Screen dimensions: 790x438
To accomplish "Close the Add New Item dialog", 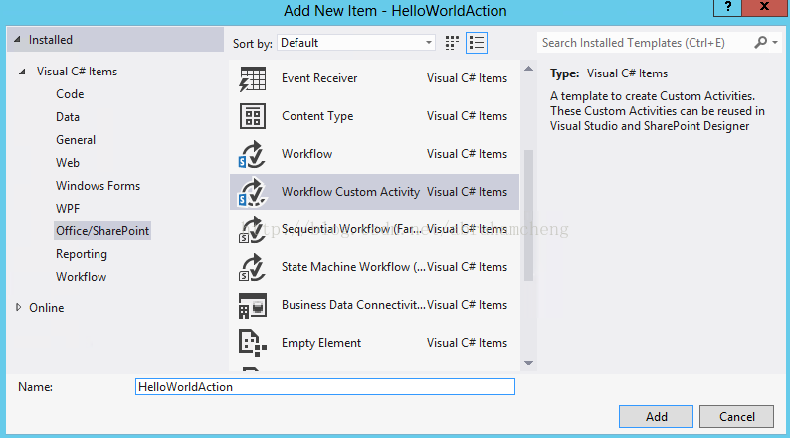I will (765, 7).
